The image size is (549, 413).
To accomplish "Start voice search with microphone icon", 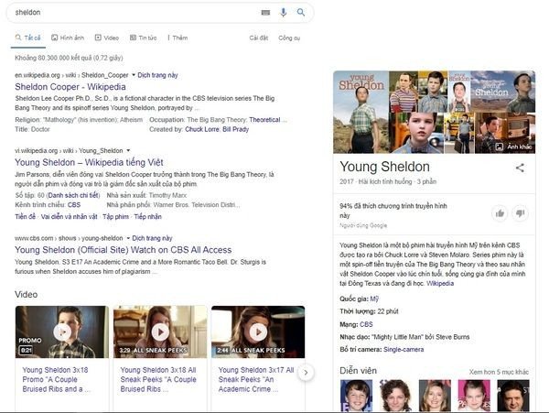I will pos(284,13).
